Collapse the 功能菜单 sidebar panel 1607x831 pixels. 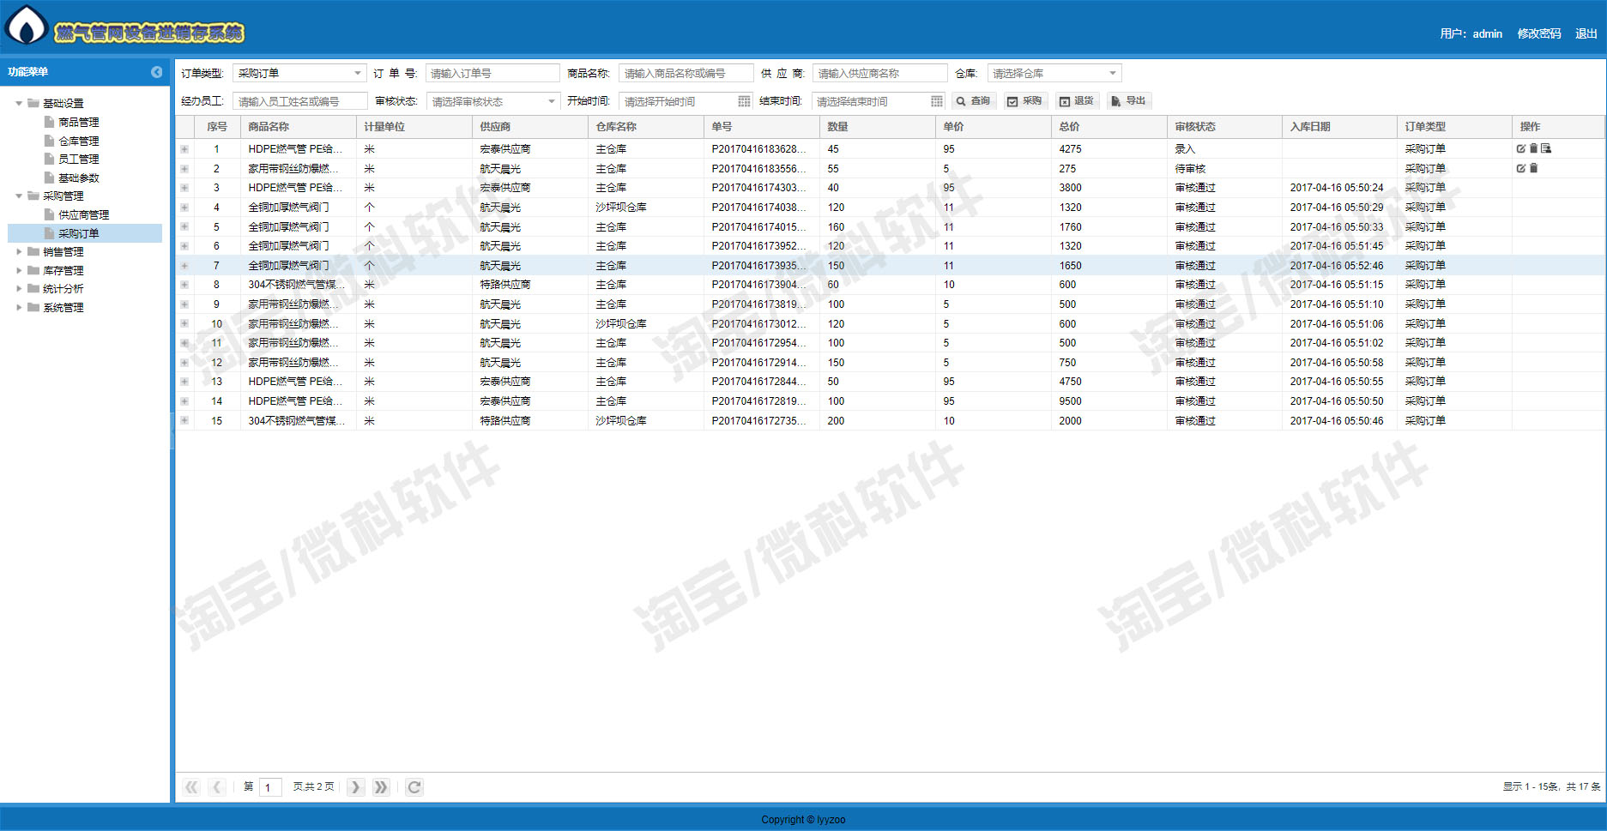(156, 72)
